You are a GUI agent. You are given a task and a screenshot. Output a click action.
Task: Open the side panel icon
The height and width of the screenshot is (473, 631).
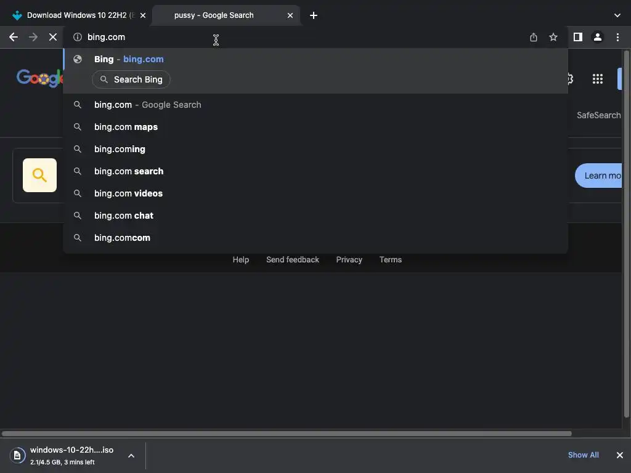[x=578, y=37]
